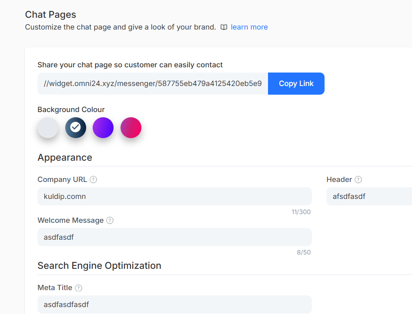This screenshot has width=412, height=314.
Task: Show help for Company URL
Action: pyautogui.click(x=93, y=179)
